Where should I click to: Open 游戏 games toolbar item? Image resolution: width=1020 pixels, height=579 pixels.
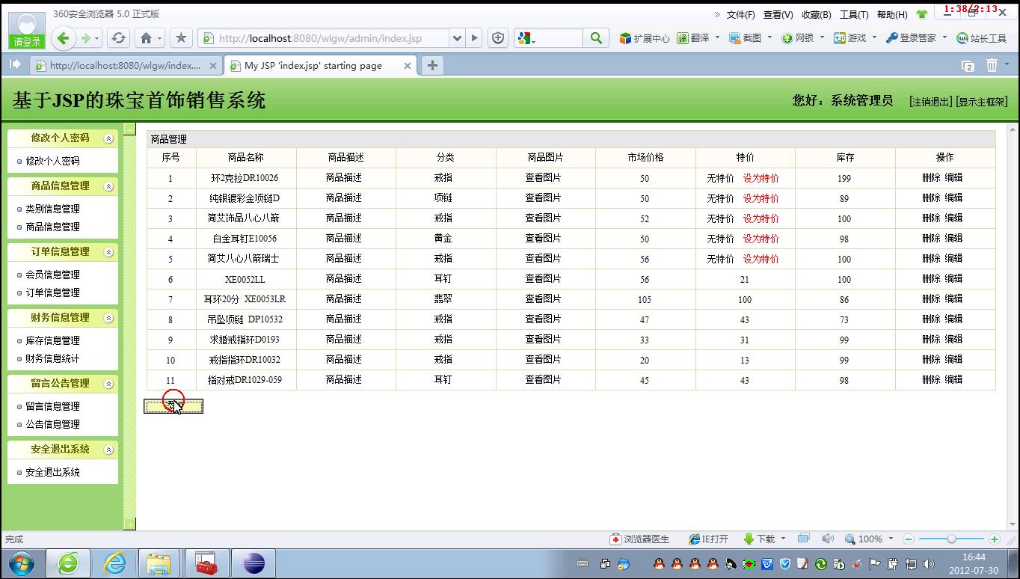(850, 38)
